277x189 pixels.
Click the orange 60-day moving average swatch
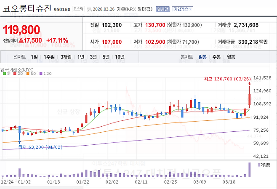click(x=28, y=74)
